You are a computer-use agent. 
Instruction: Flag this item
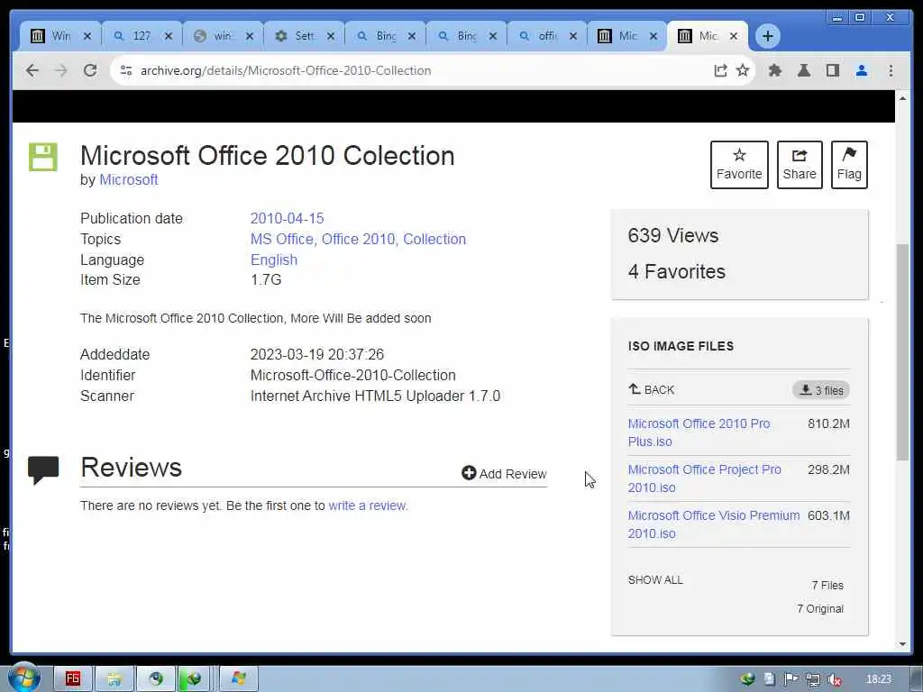849,165
